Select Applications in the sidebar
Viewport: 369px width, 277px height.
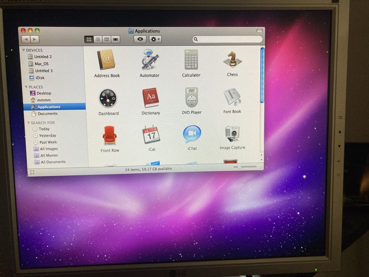pos(55,107)
